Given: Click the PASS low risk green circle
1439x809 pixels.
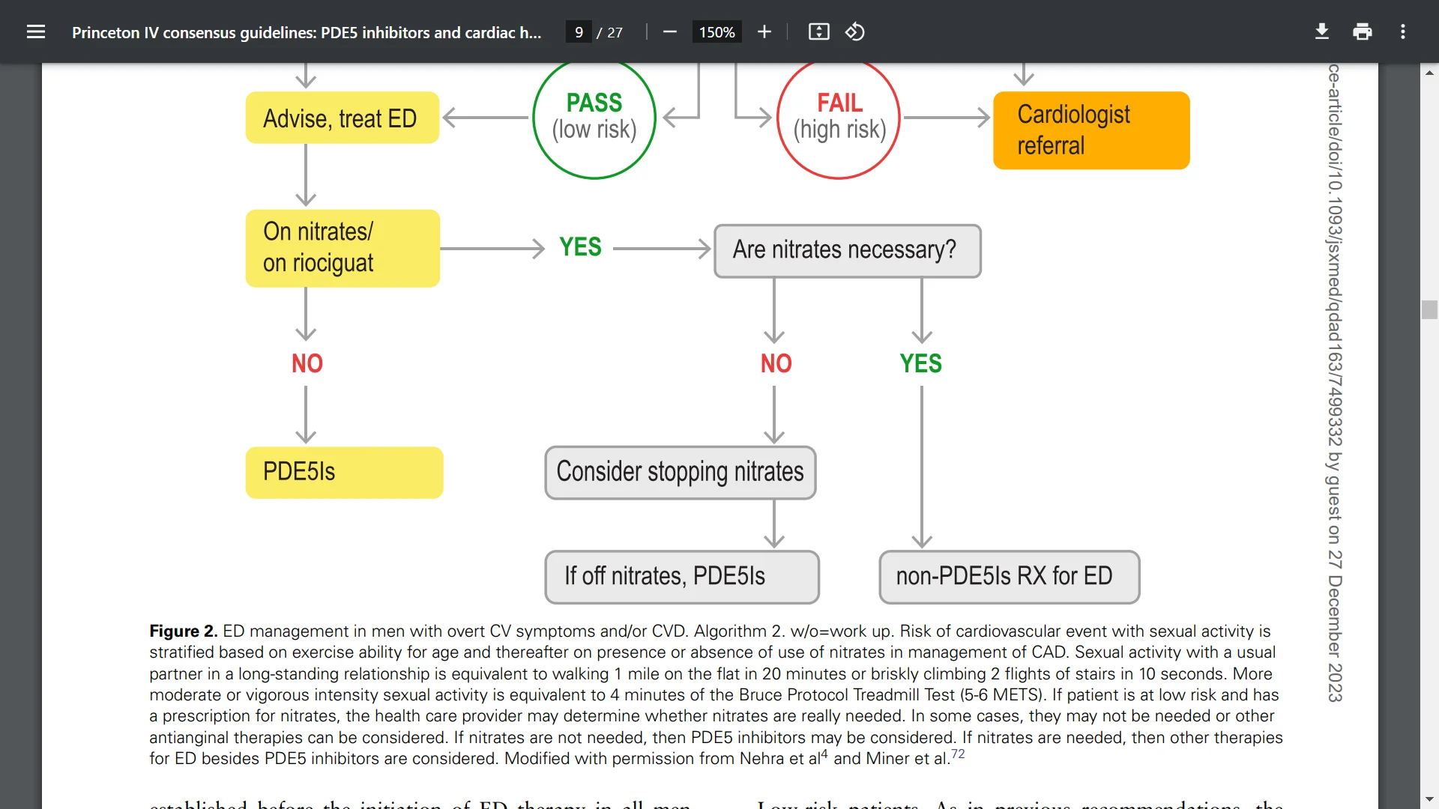Looking at the screenshot, I should pos(594,115).
